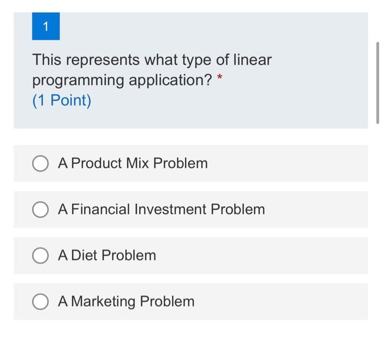Image resolution: width=382 pixels, height=348 pixels.
Task: Click the "(1 Point)" label
Action: coord(62,101)
